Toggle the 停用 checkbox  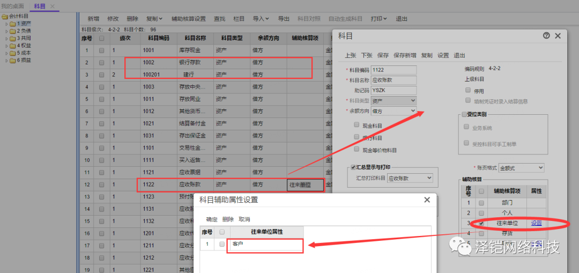[468, 91]
